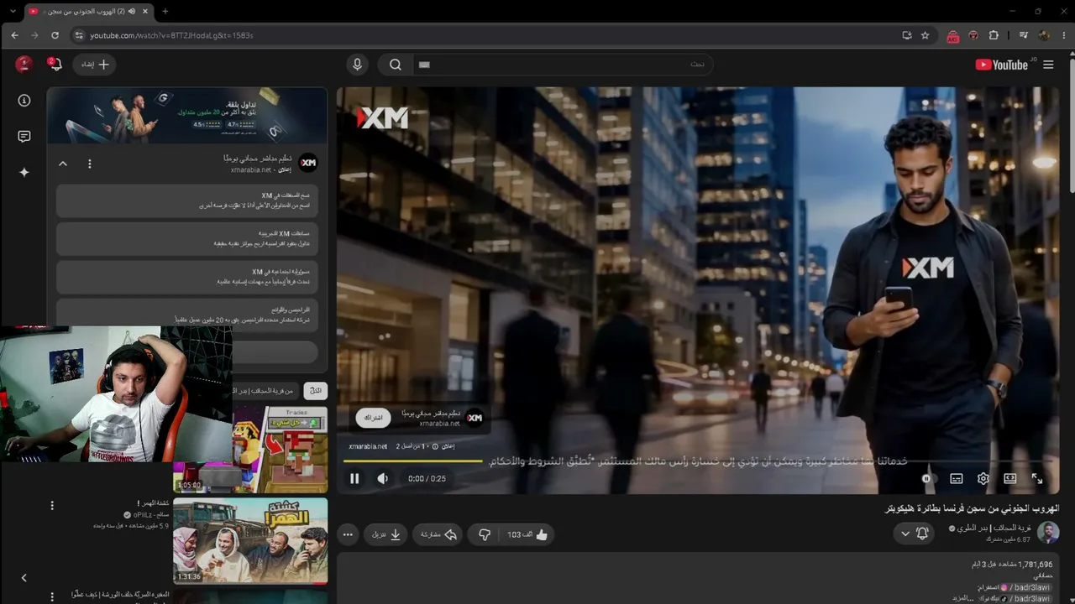Open xmarabia.net link in player overlay
The height and width of the screenshot is (604, 1075).
click(368, 446)
